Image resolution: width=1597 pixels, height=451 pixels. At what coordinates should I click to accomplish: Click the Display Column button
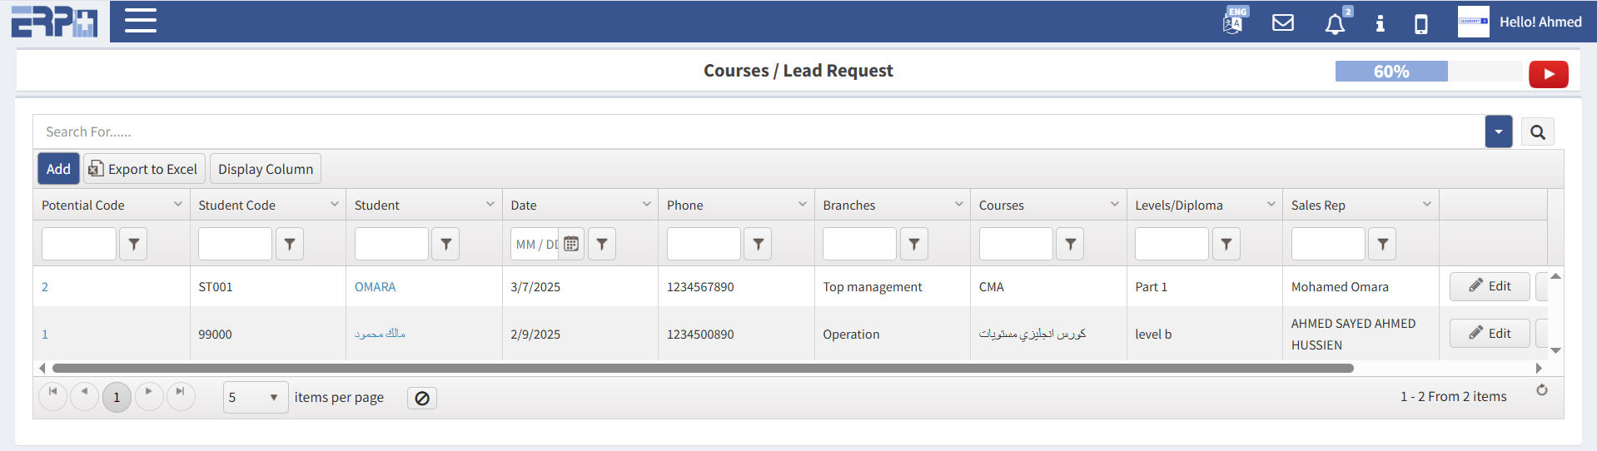pos(265,169)
